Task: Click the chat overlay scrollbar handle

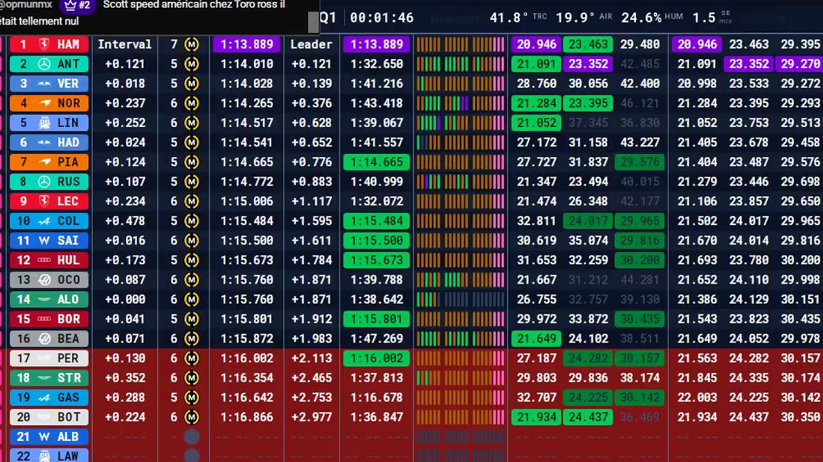Action: click(x=313, y=22)
